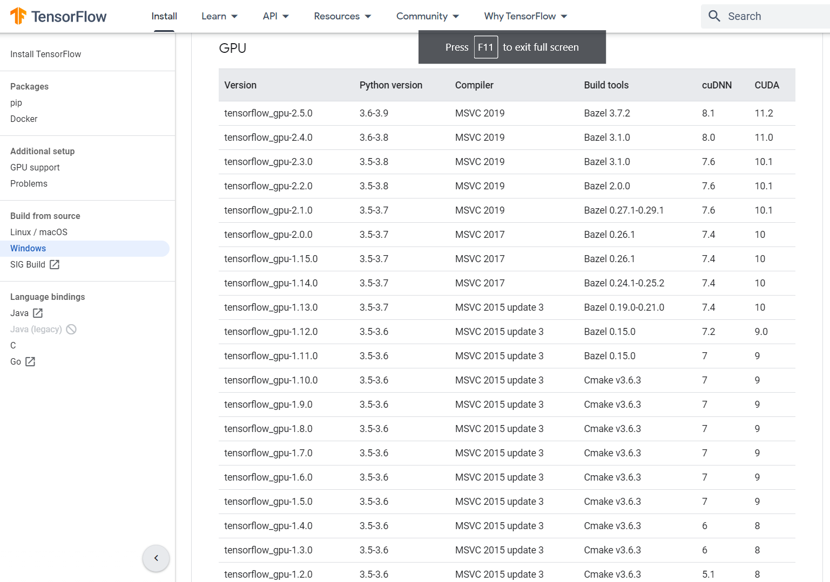The image size is (830, 582).
Task: Open the SIG Build link
Action: click(28, 264)
